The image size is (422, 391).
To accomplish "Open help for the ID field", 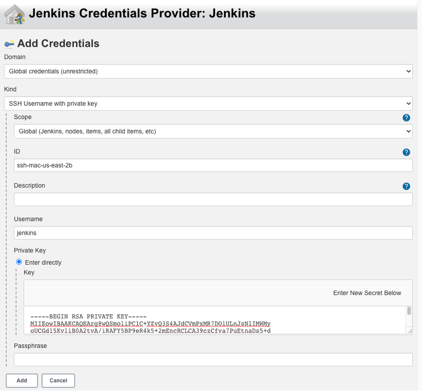I will (406, 152).
